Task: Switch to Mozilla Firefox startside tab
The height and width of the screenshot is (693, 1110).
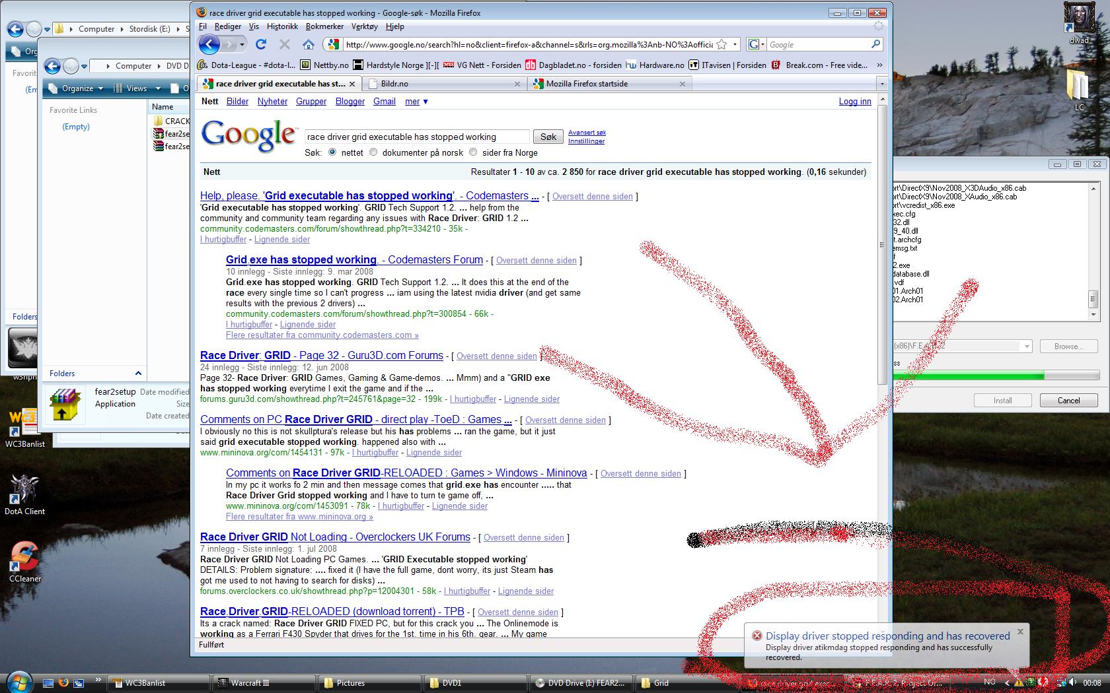Action: pos(609,84)
